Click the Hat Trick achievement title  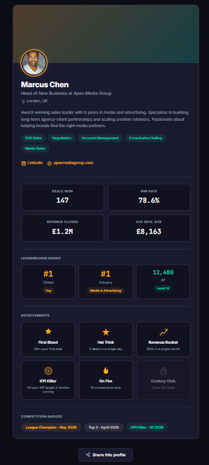coord(105,343)
